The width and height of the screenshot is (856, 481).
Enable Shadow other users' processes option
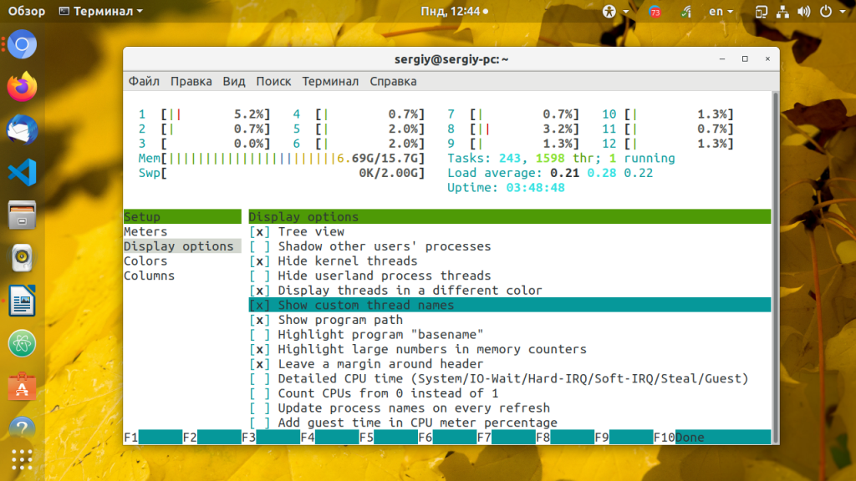pos(261,246)
